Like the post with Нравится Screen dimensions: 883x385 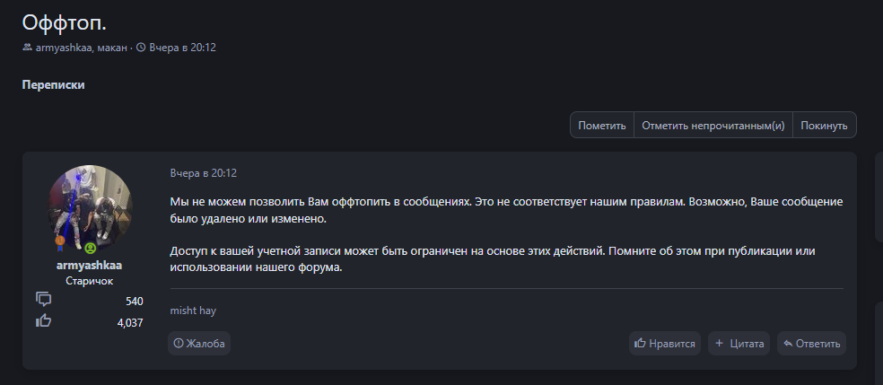point(665,343)
